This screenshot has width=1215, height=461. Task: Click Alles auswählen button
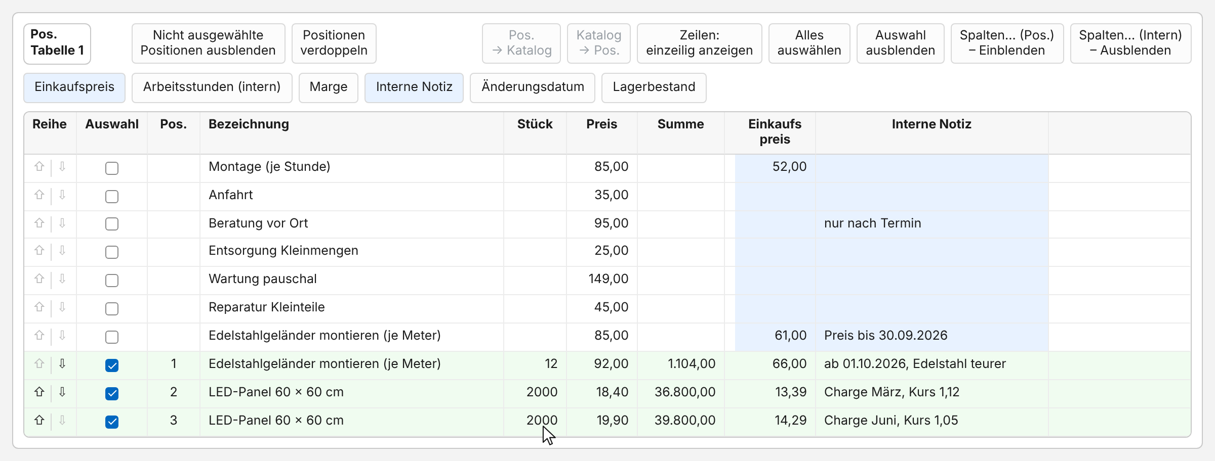(x=809, y=43)
